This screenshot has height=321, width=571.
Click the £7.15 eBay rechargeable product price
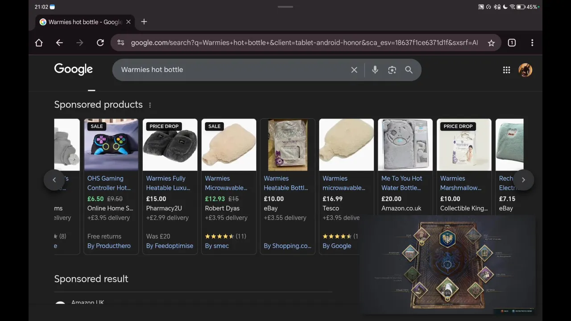pos(507,199)
